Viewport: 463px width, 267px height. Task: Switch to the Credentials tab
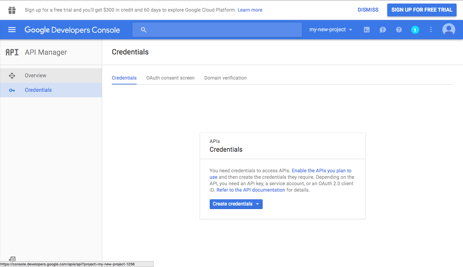124,78
